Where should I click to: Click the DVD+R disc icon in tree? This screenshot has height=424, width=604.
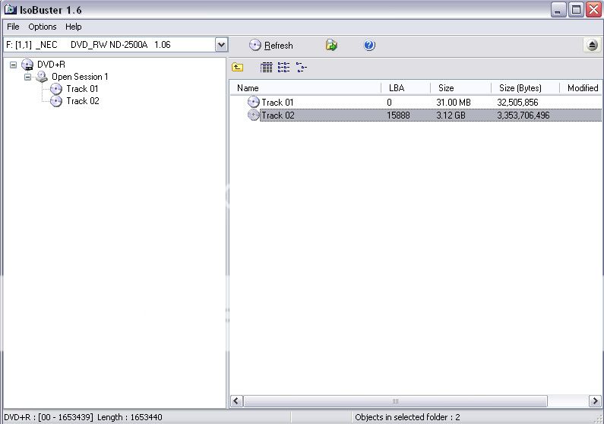point(27,65)
